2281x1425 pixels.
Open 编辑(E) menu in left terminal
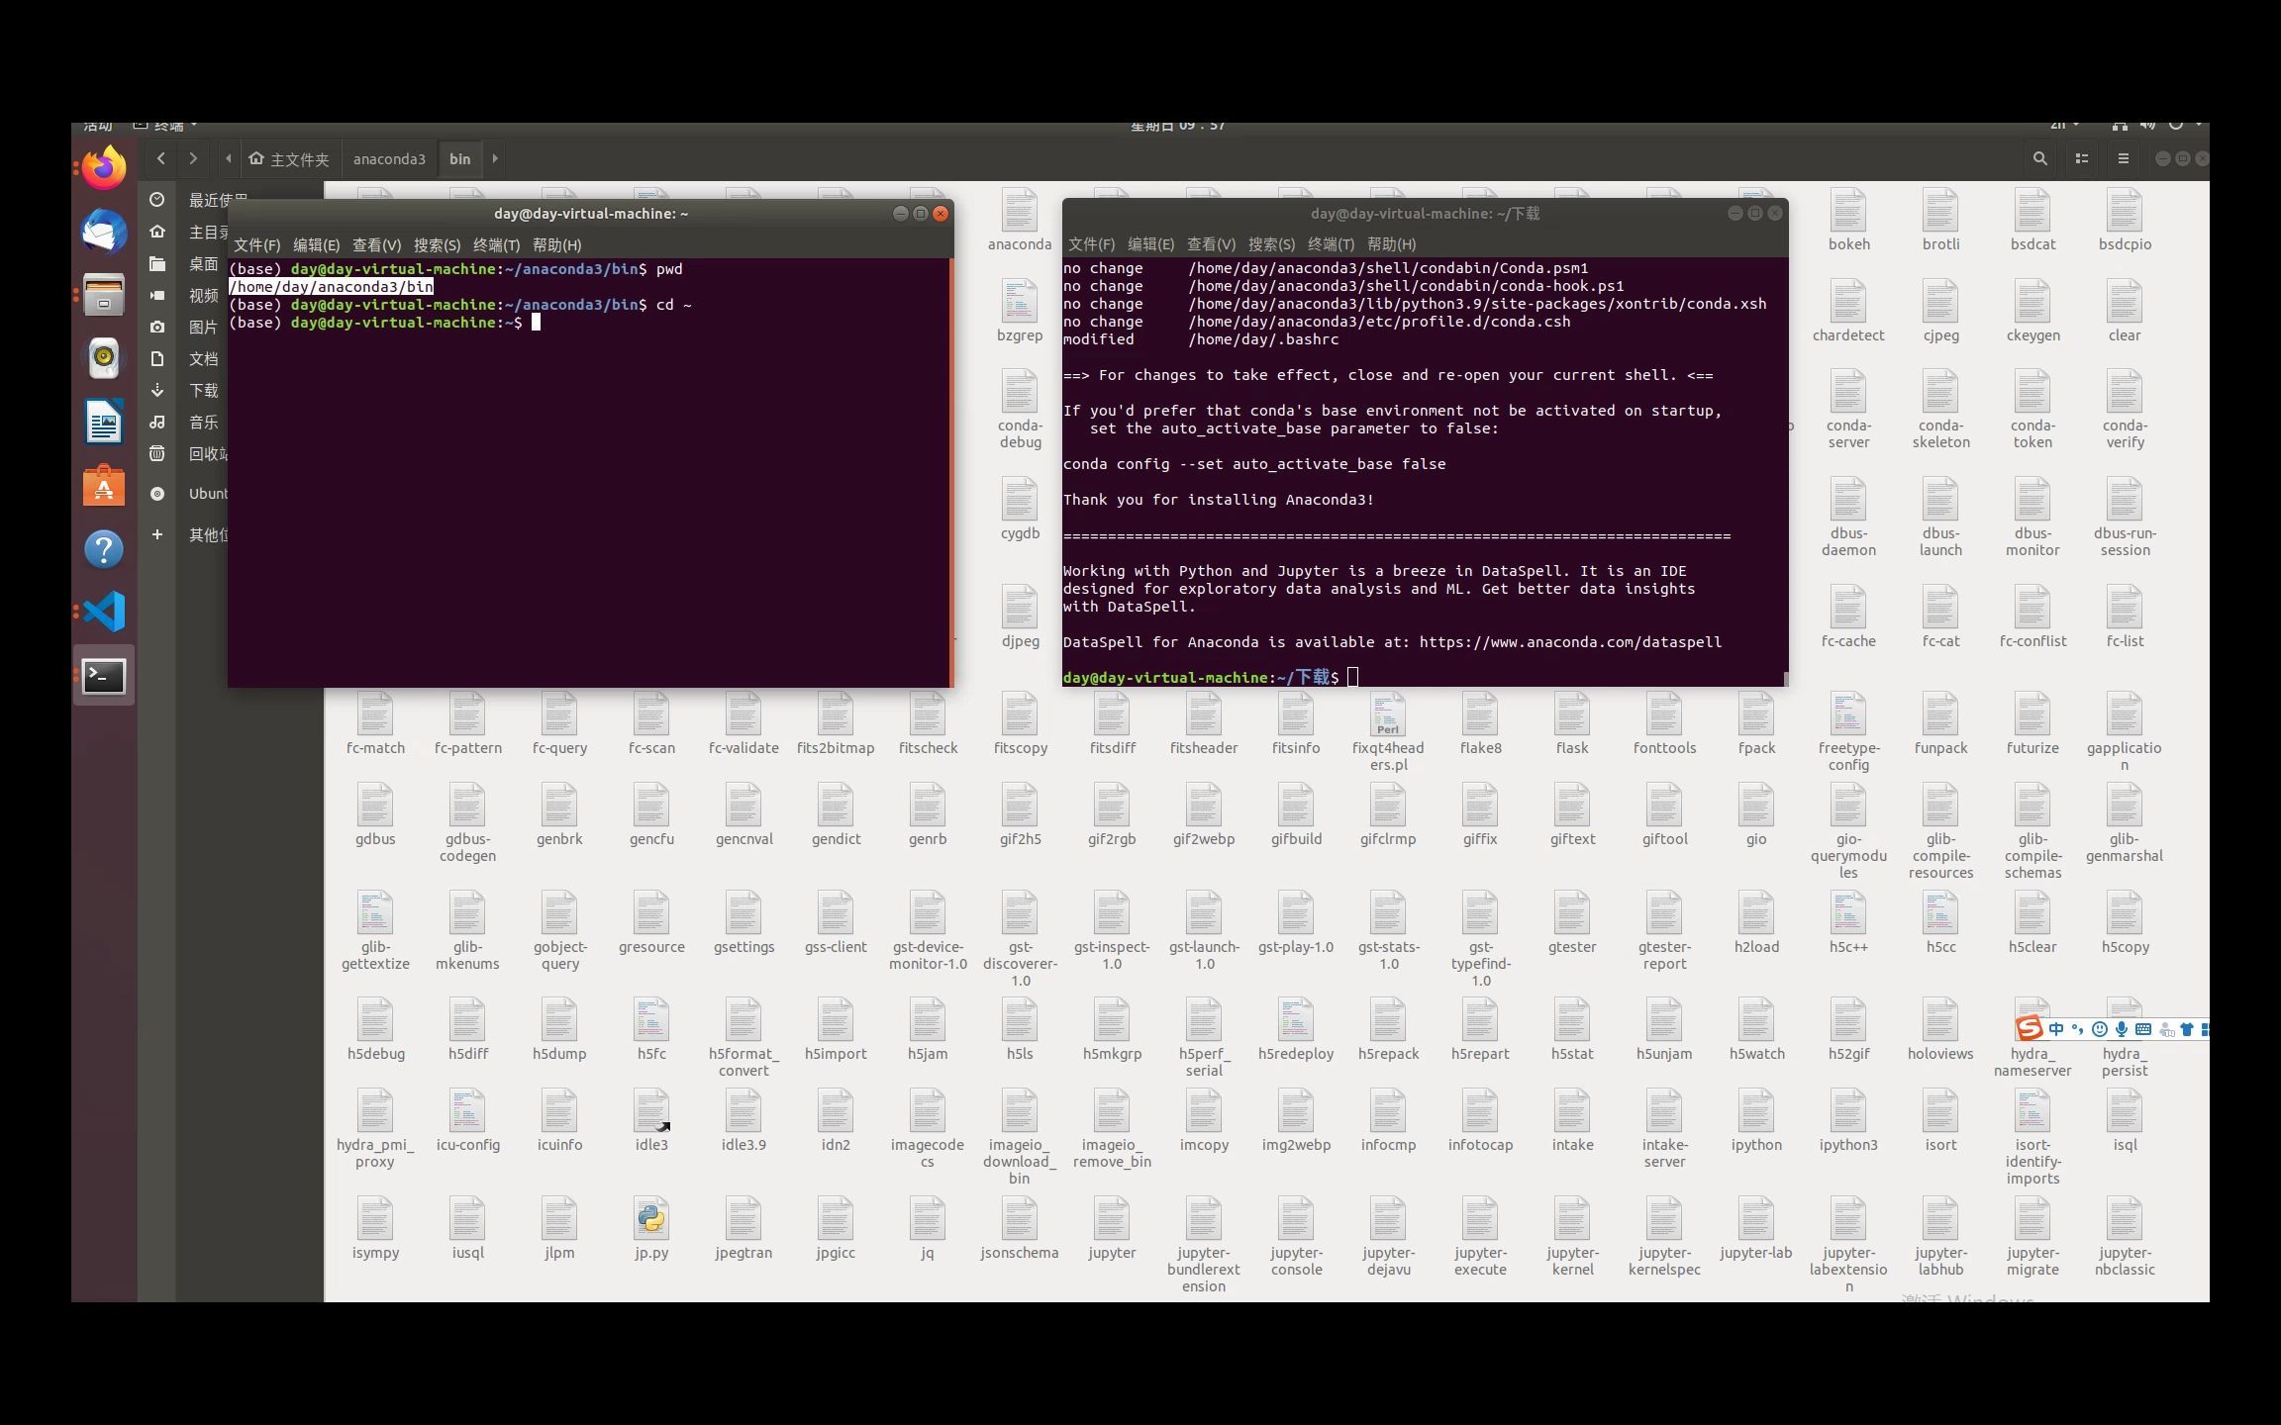[316, 245]
